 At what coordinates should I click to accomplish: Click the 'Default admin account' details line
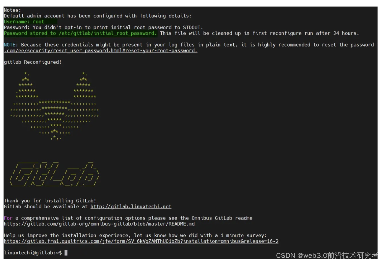tap(97, 16)
